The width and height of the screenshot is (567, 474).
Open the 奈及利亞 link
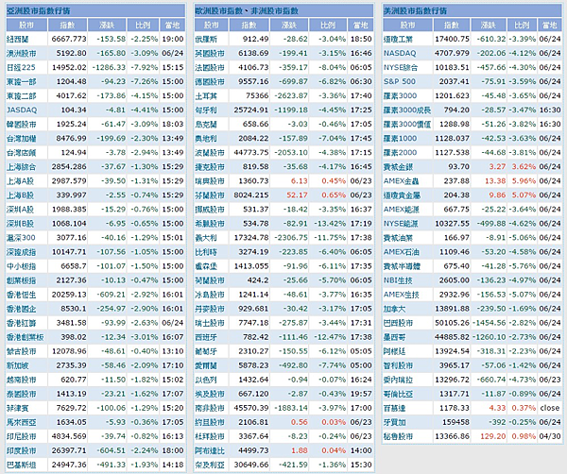pos(210,465)
